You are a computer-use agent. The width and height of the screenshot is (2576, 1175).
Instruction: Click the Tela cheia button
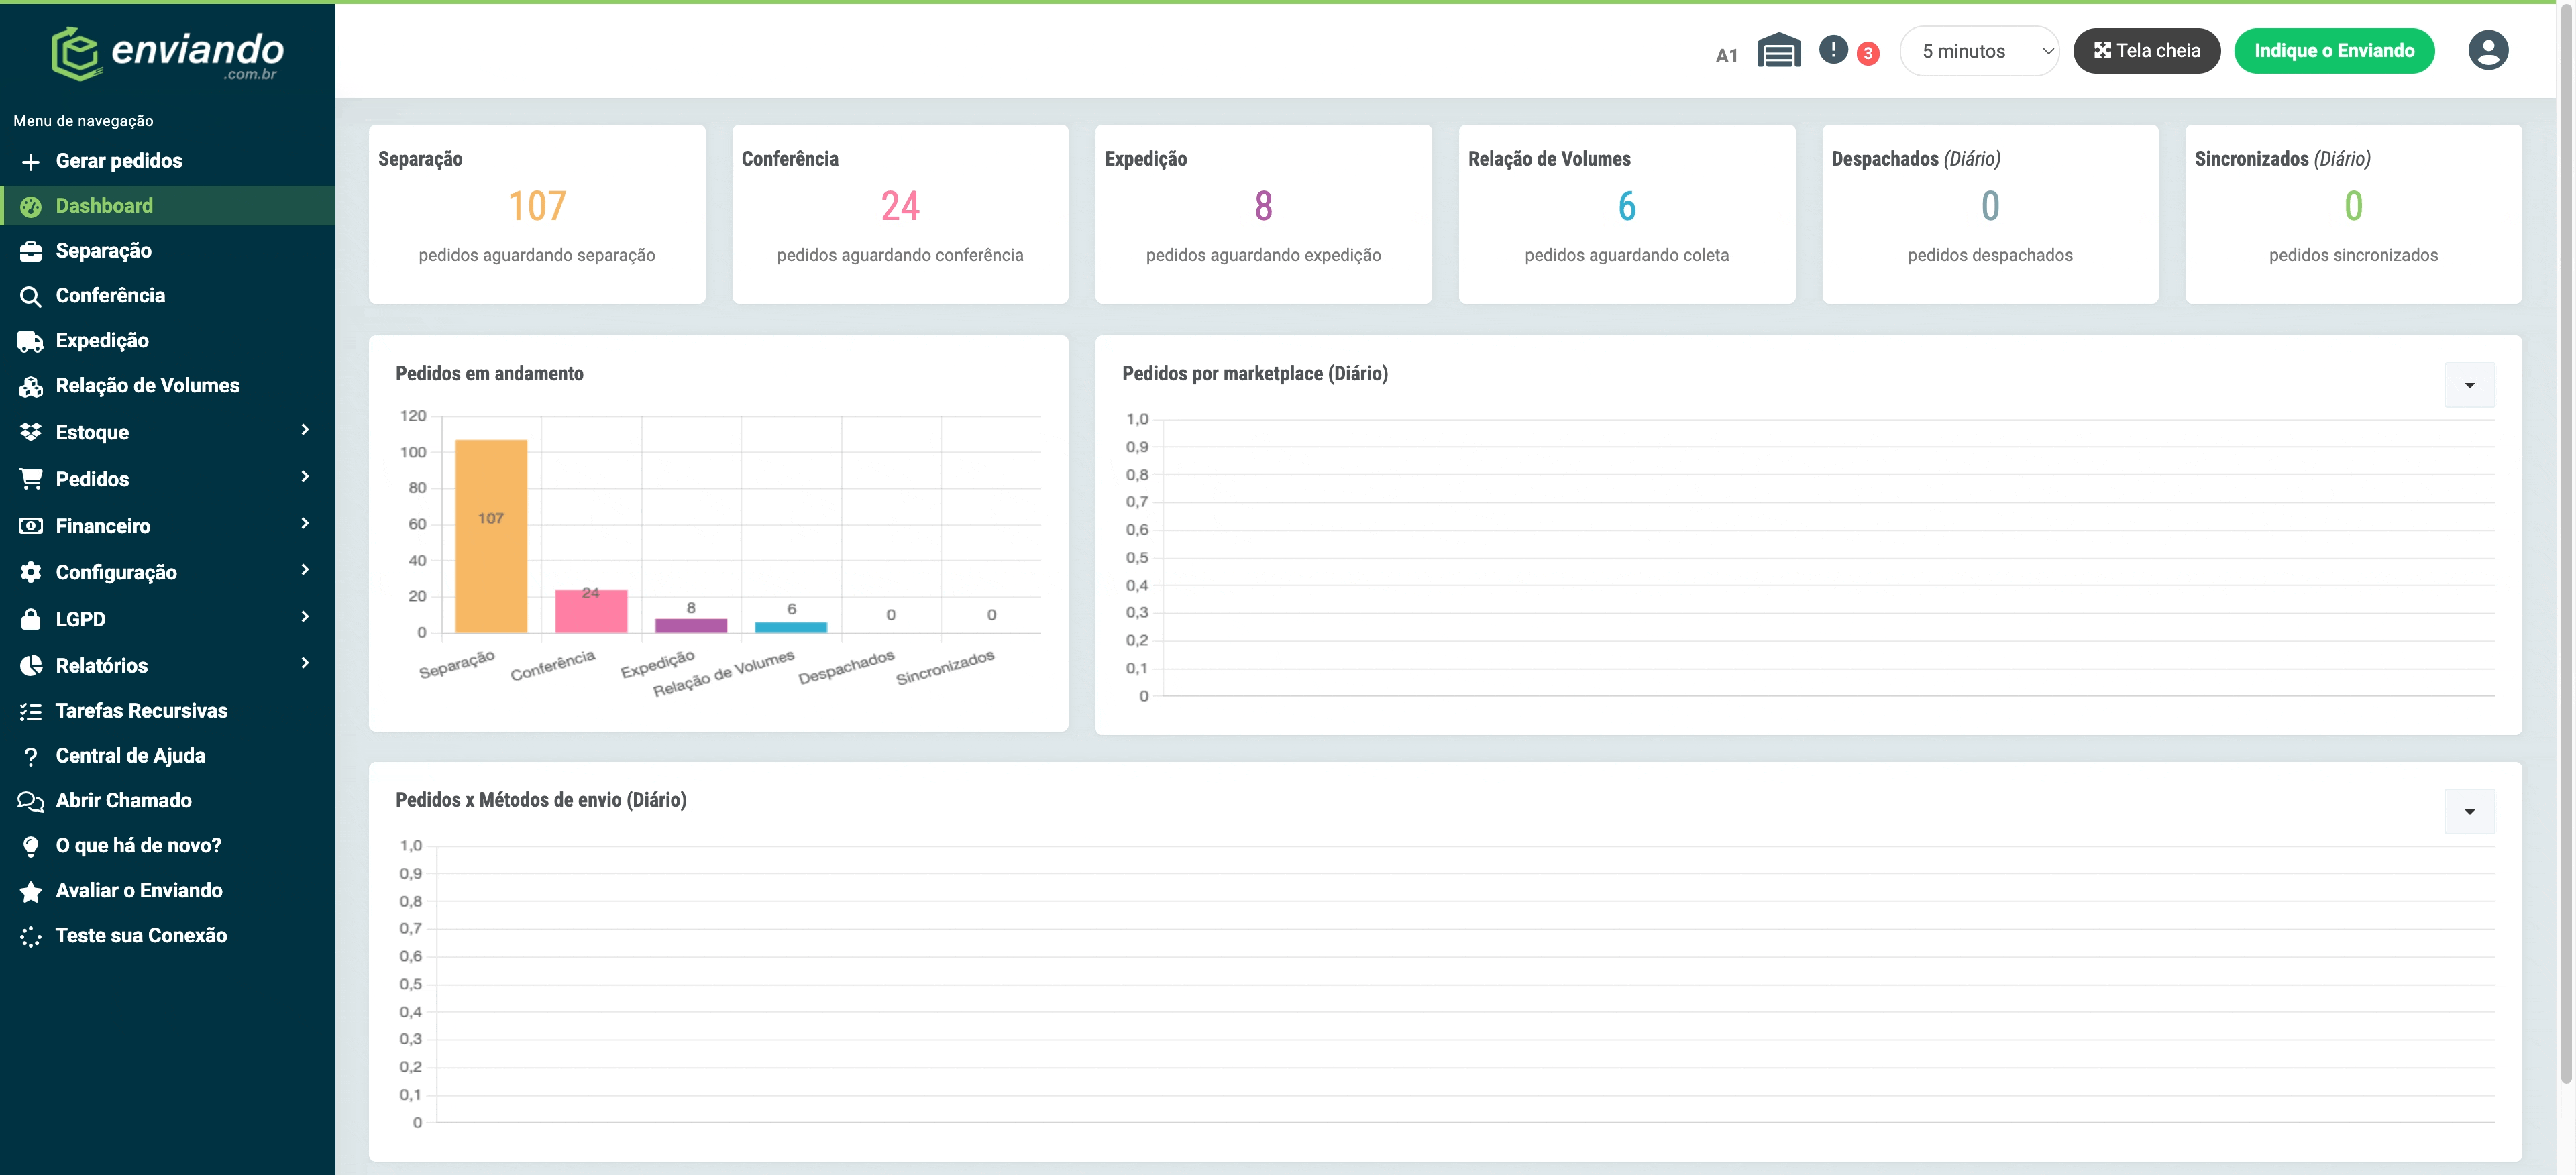click(x=2146, y=51)
